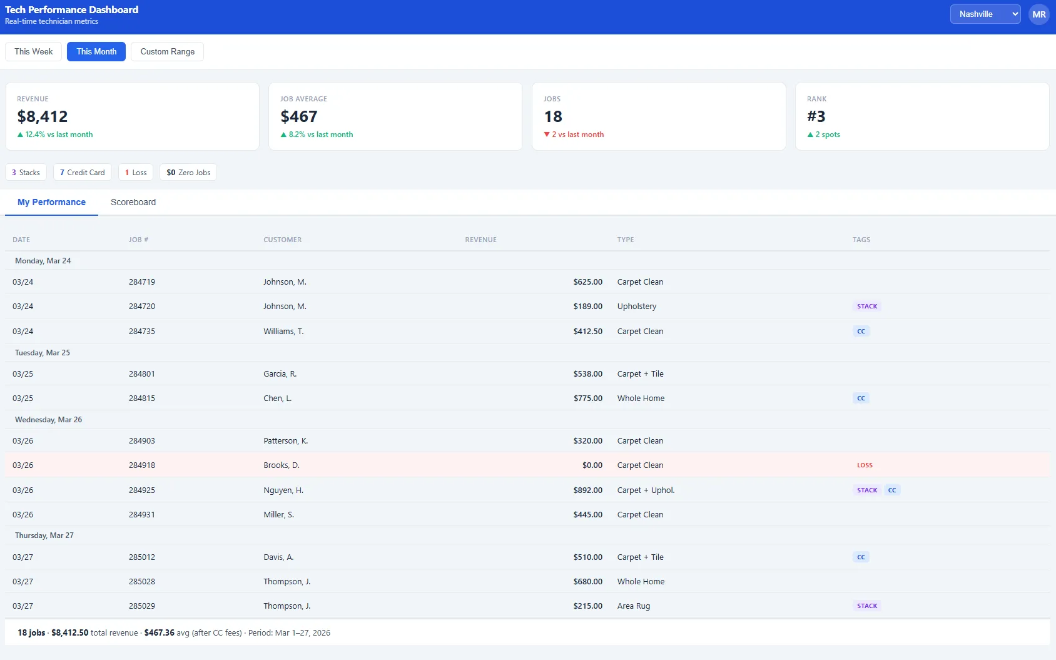Toggle the "$0 Zero Jobs" filter chip
This screenshot has height=660, width=1056.
click(188, 172)
